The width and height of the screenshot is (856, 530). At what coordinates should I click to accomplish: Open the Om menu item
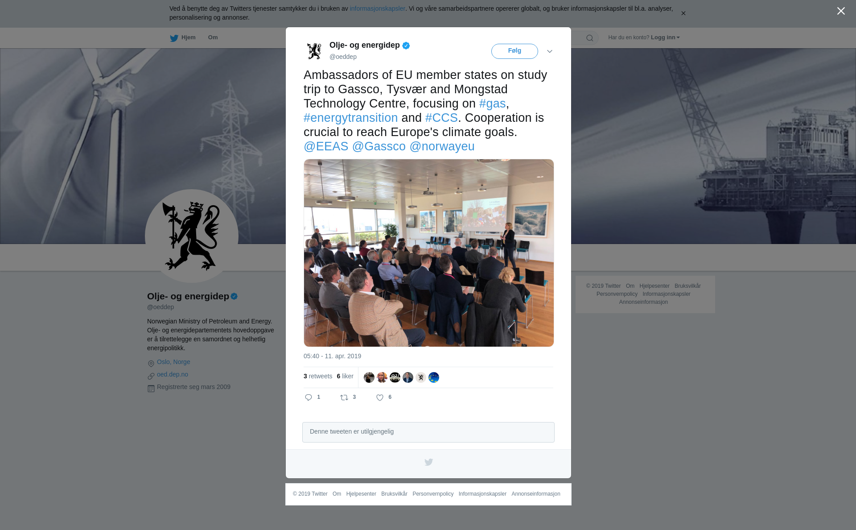213,37
